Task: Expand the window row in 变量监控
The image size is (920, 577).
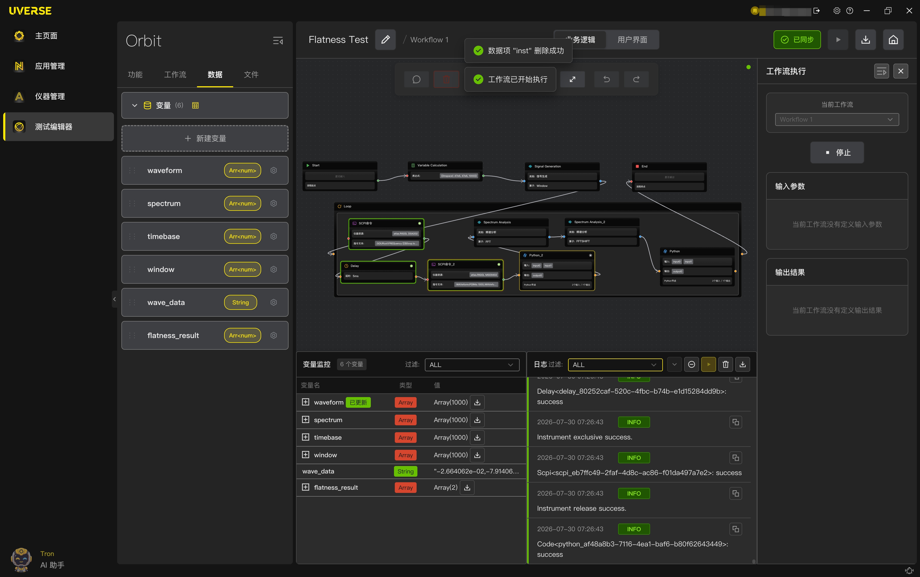Action: pos(306,455)
